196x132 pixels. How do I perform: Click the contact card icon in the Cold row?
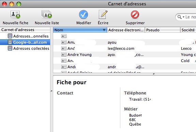click(x=64, y=61)
